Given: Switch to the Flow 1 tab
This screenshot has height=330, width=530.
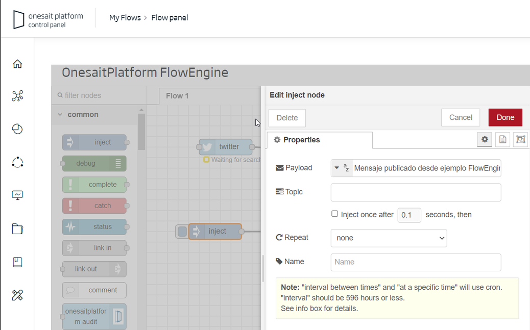Looking at the screenshot, I should [x=177, y=95].
